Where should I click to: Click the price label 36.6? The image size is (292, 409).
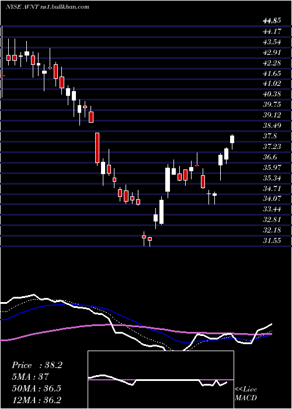[x=270, y=157]
